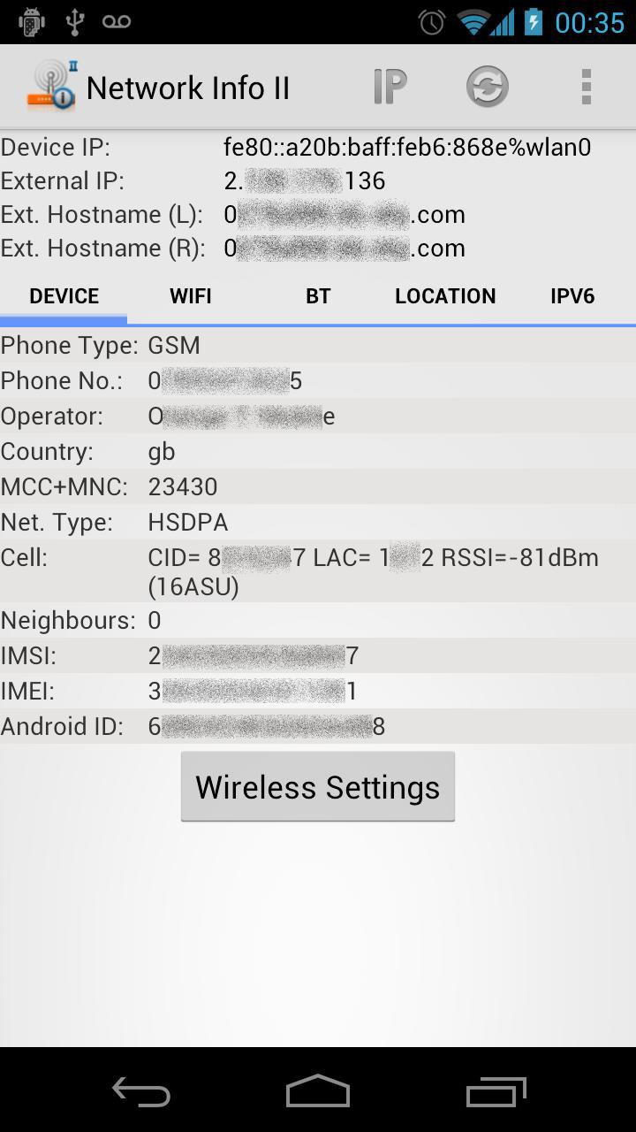Switch to the LOCATION tab
Viewport: 636px width, 1132px height.
point(445,296)
